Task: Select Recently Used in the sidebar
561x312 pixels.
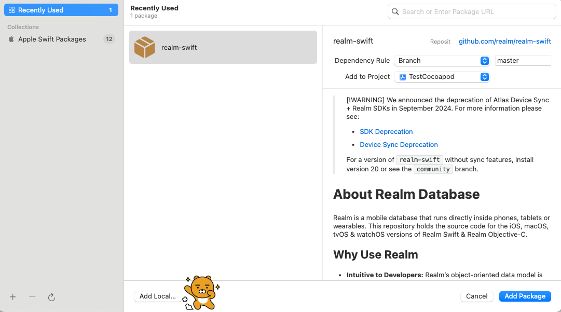Action: tap(61, 10)
